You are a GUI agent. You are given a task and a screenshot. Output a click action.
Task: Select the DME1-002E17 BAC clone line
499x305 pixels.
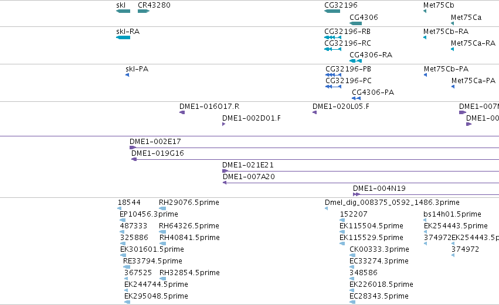[314, 148]
